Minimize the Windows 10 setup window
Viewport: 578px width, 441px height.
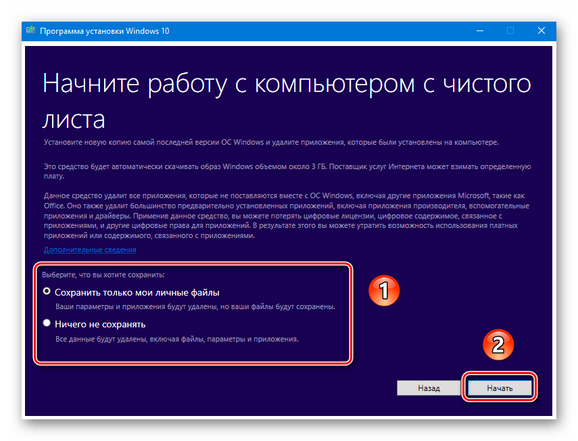479,30
